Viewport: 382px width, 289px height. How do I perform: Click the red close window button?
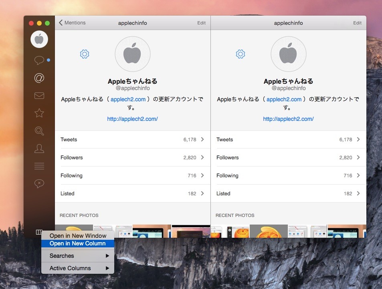click(x=31, y=23)
